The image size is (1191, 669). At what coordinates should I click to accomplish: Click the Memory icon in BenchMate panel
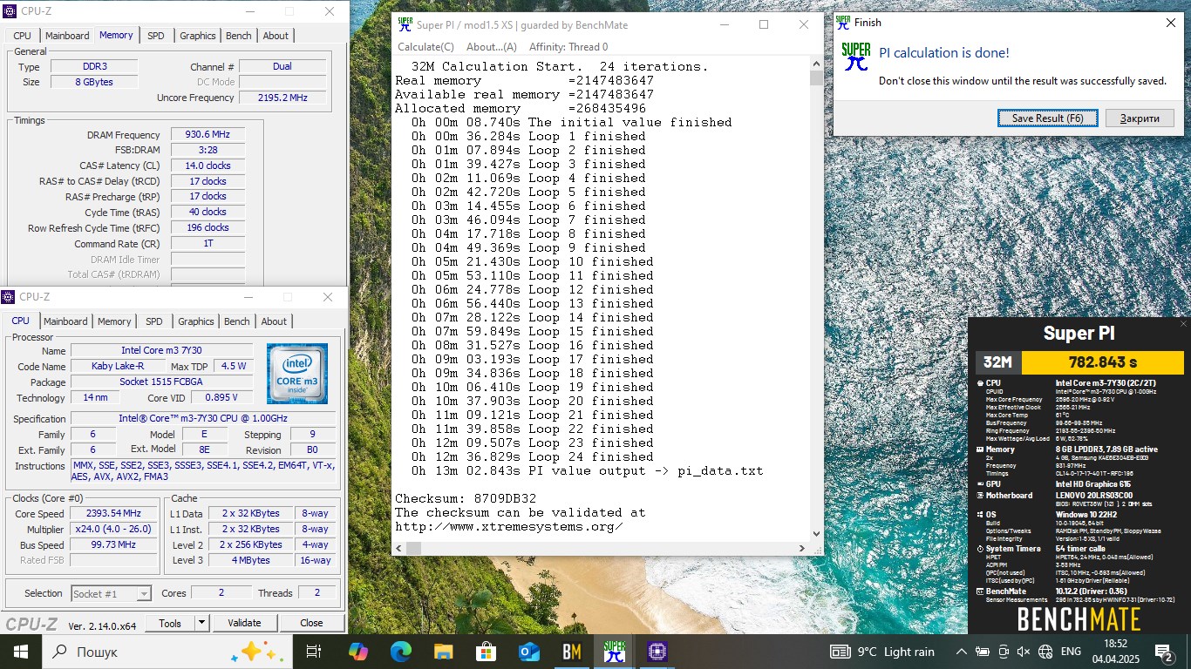tap(980, 449)
